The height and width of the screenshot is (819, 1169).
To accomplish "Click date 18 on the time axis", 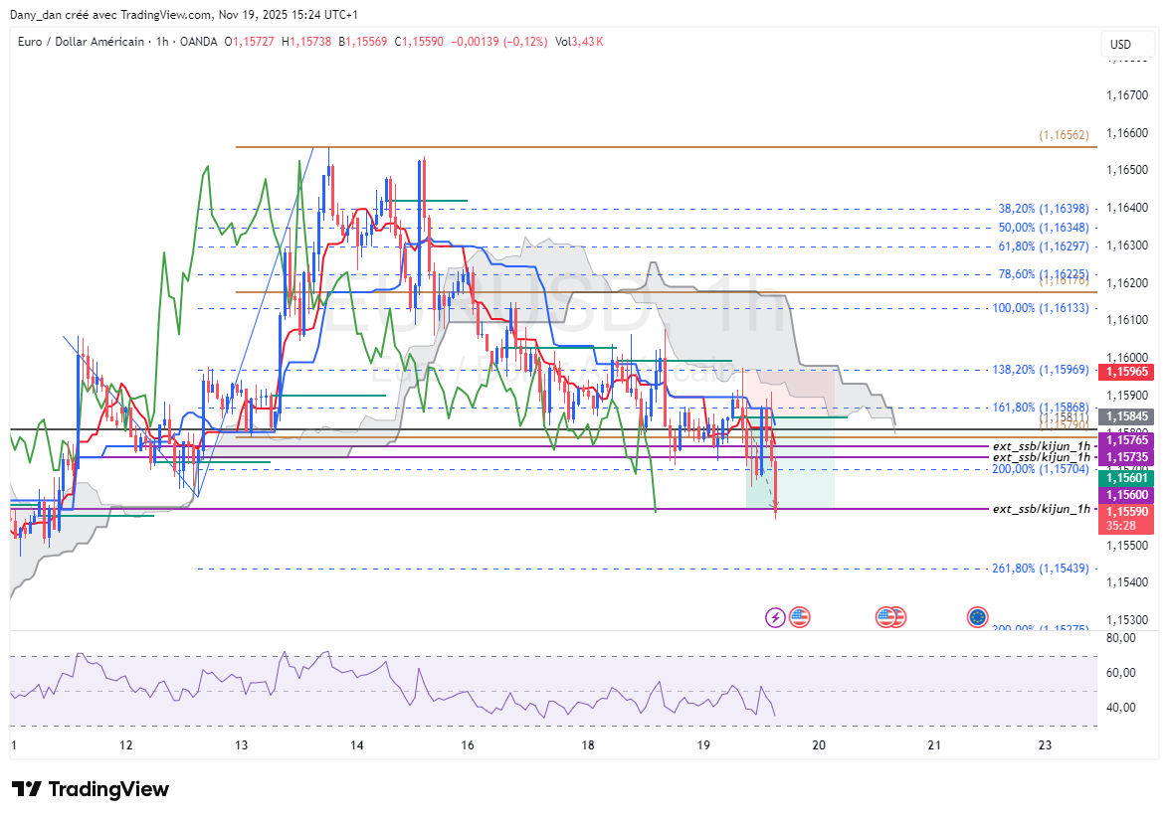I will click(x=588, y=745).
